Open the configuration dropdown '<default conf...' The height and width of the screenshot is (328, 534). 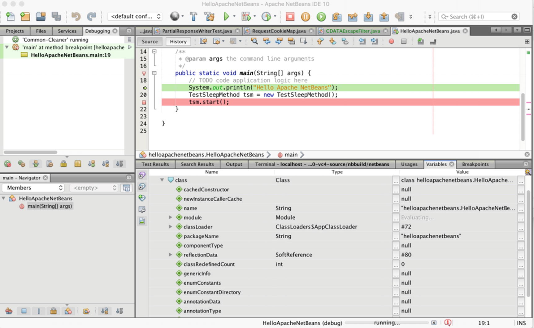(135, 16)
